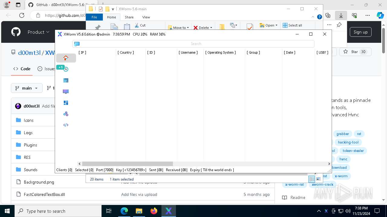Collapse the File Explorer ribbon with chevron
This screenshot has height=217, width=387.
[x=314, y=17]
